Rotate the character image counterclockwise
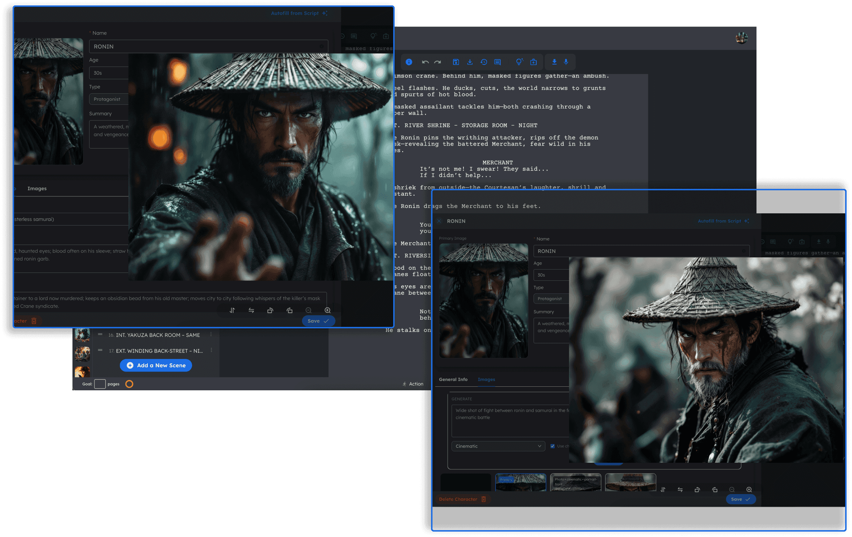 pos(697,490)
